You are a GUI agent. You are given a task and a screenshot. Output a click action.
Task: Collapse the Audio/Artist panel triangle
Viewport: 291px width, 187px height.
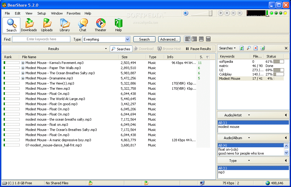(x=286, y=115)
